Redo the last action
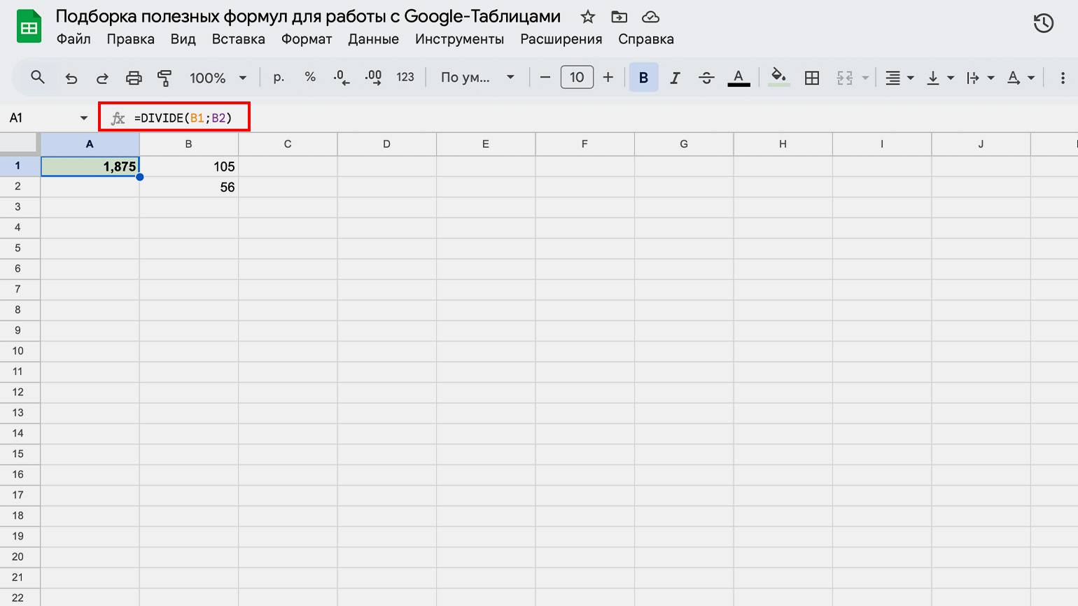The image size is (1078, 606). (102, 78)
